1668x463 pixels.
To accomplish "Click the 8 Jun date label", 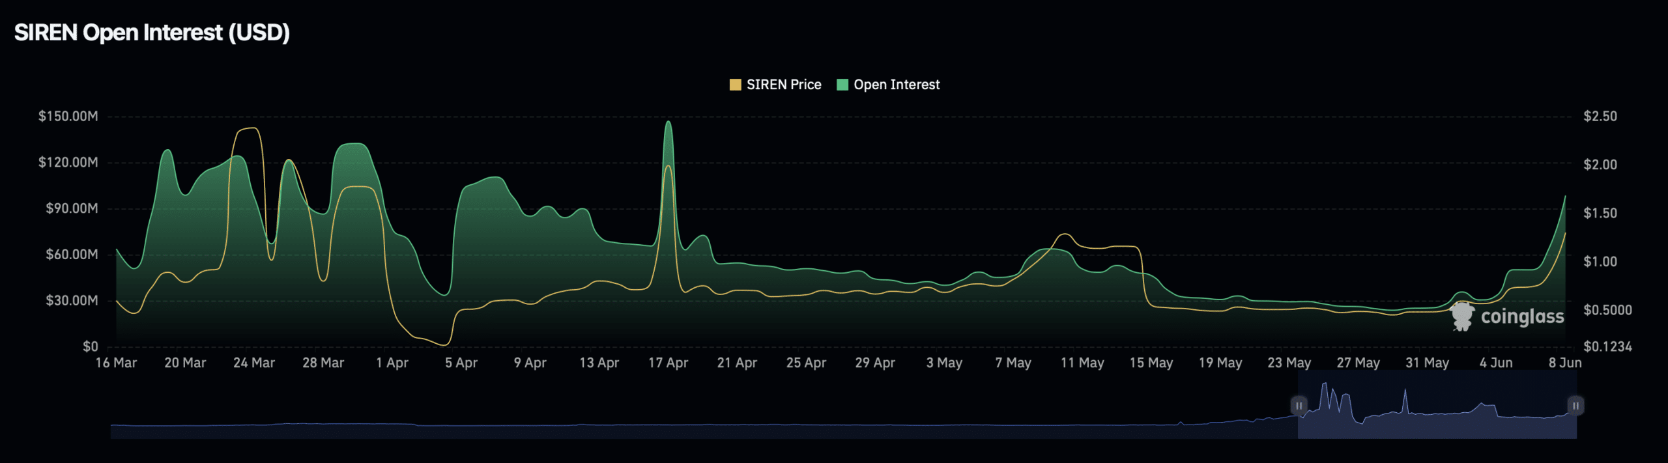I will (x=1565, y=363).
